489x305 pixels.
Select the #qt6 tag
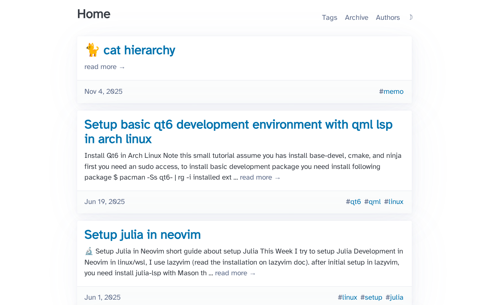(353, 202)
